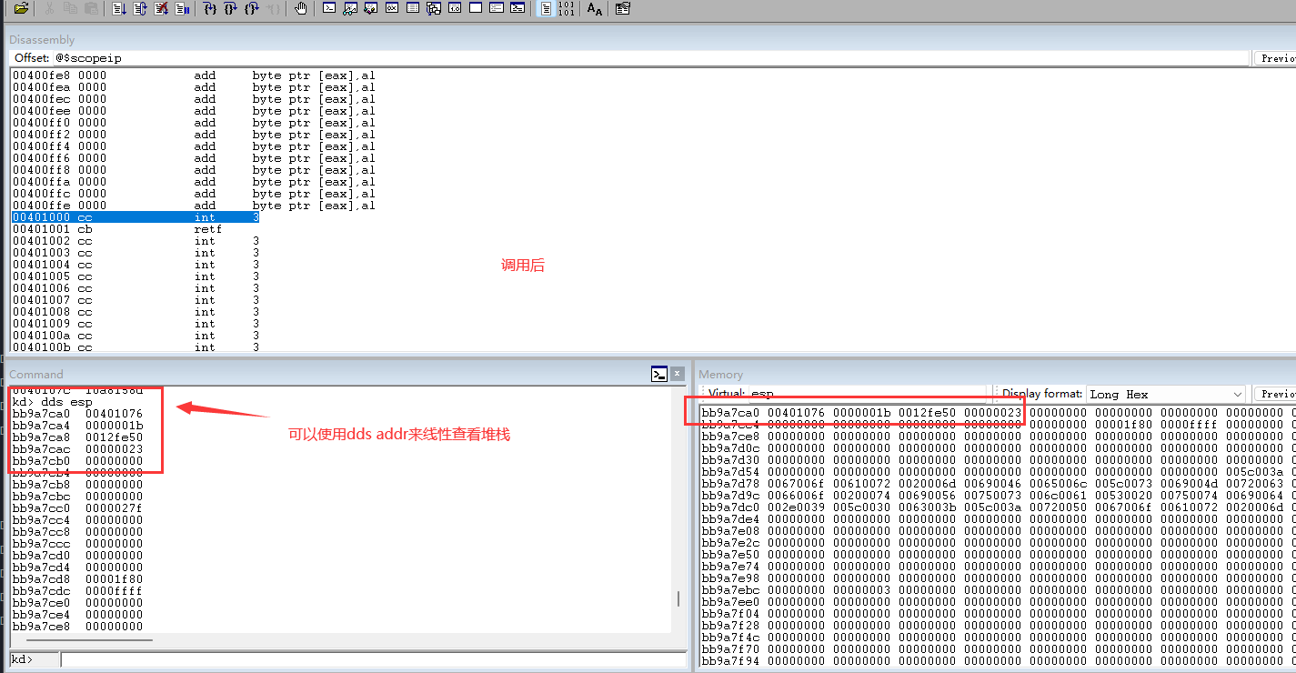
Task: Close the Command window pane
Action: [678, 374]
